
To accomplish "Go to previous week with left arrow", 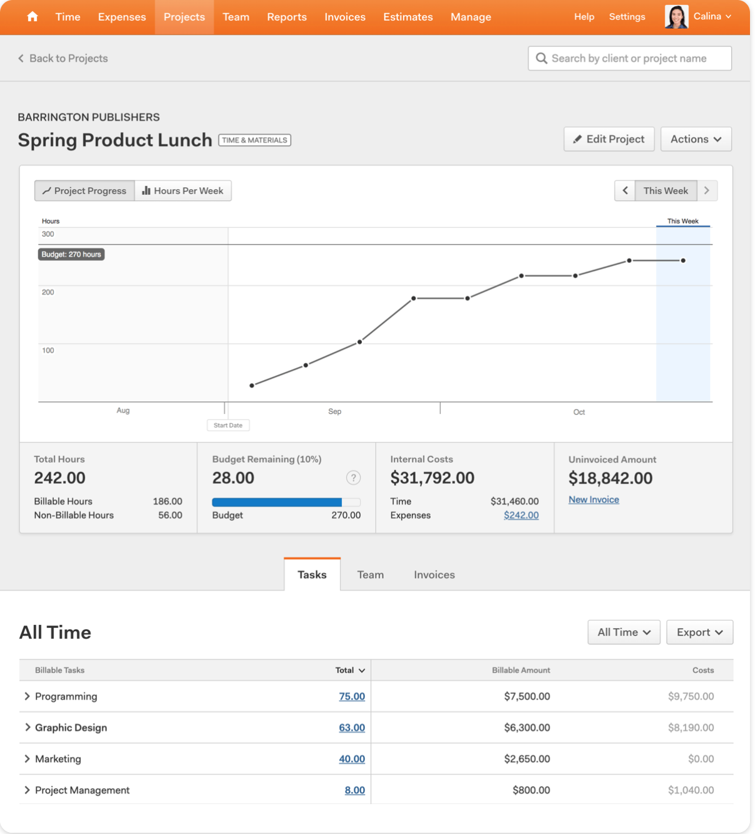I will click(x=625, y=191).
